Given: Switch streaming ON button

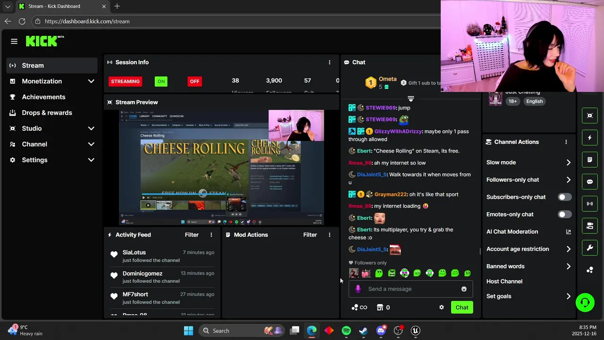Looking at the screenshot, I should 161,81.
